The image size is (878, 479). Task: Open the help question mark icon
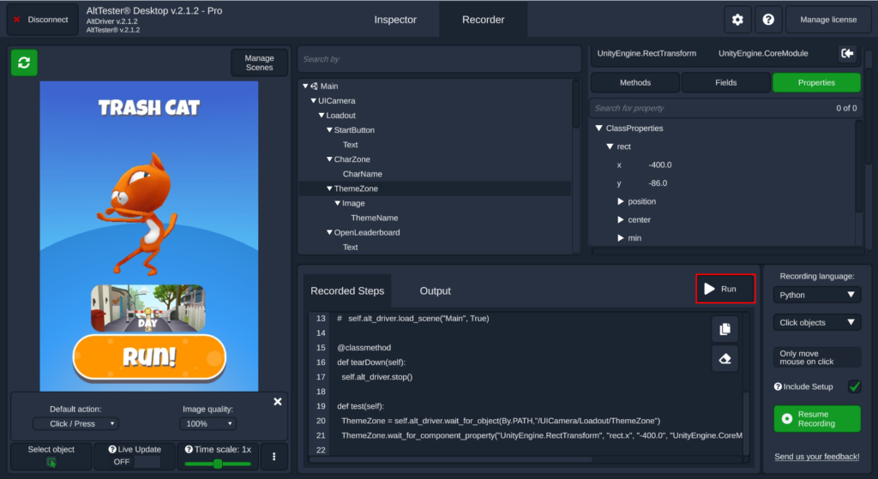coord(768,20)
